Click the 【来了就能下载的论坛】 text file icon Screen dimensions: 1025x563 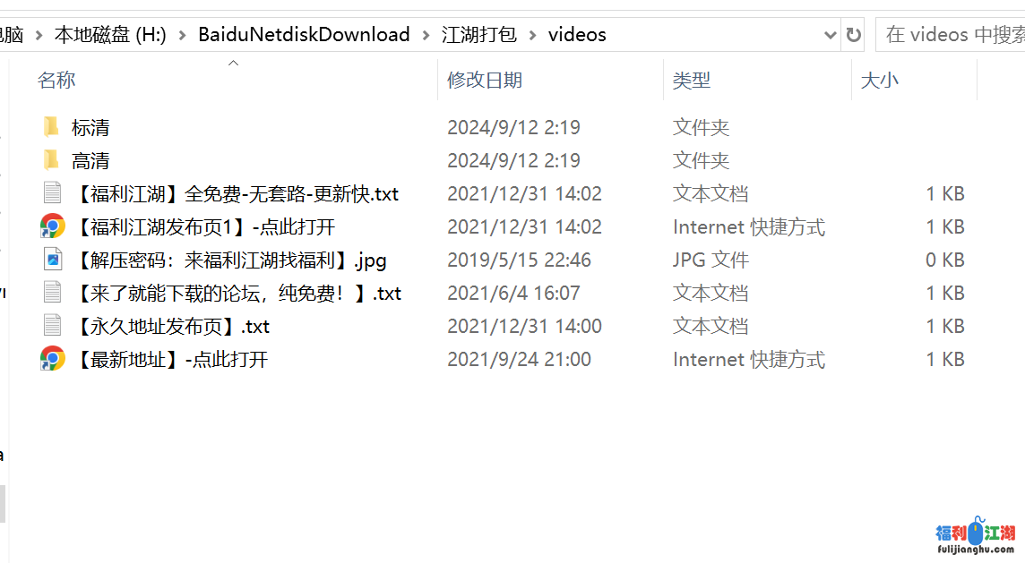52,293
